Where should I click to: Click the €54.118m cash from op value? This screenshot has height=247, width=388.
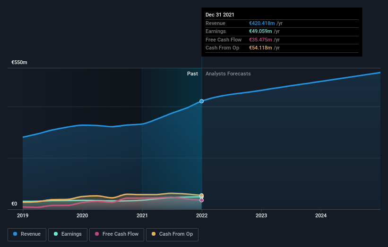coord(260,48)
